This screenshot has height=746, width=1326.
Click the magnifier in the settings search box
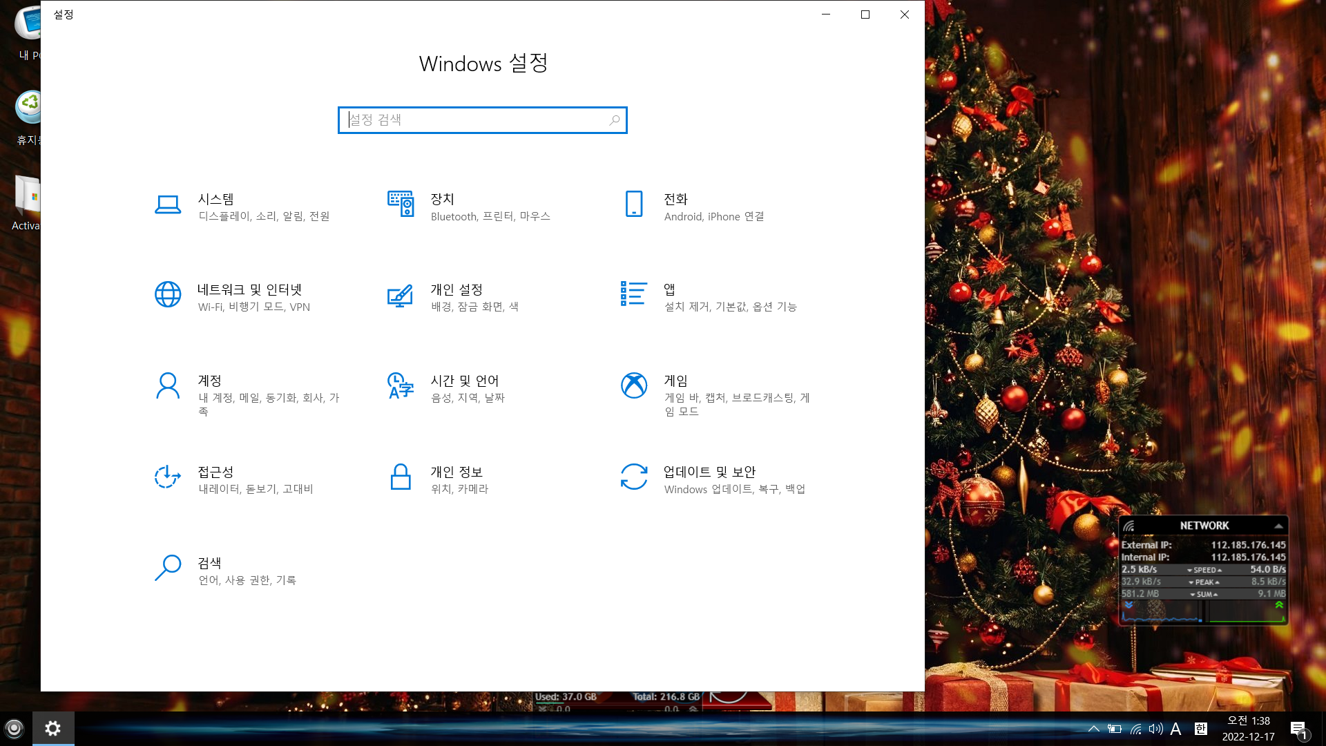(x=614, y=120)
